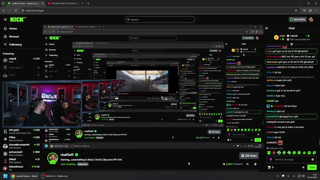Click Get KICKs button

tap(297, 19)
